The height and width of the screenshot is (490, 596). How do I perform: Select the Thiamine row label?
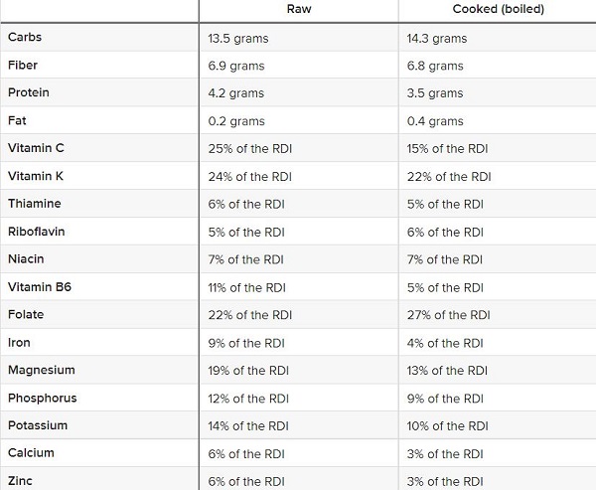(35, 204)
